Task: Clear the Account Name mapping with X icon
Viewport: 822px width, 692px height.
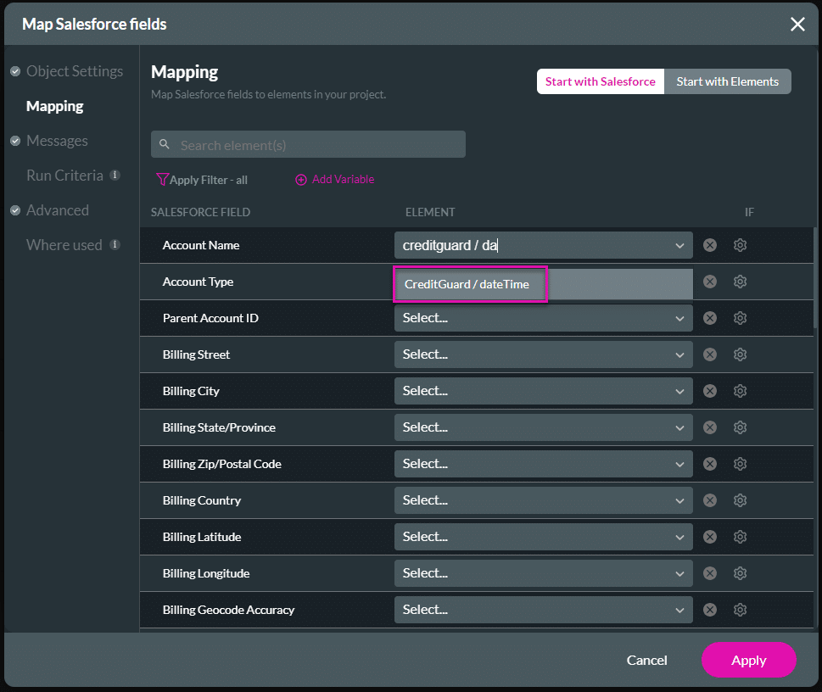Action: pos(710,245)
